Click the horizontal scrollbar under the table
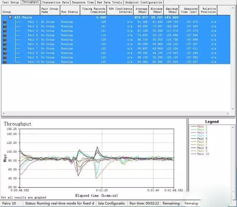Image resolution: width=237 pixels, height=207 pixels. pyautogui.click(x=111, y=113)
